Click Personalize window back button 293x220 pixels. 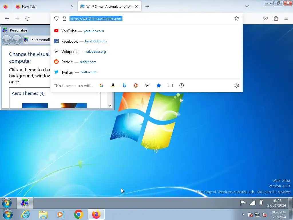click(7, 40)
